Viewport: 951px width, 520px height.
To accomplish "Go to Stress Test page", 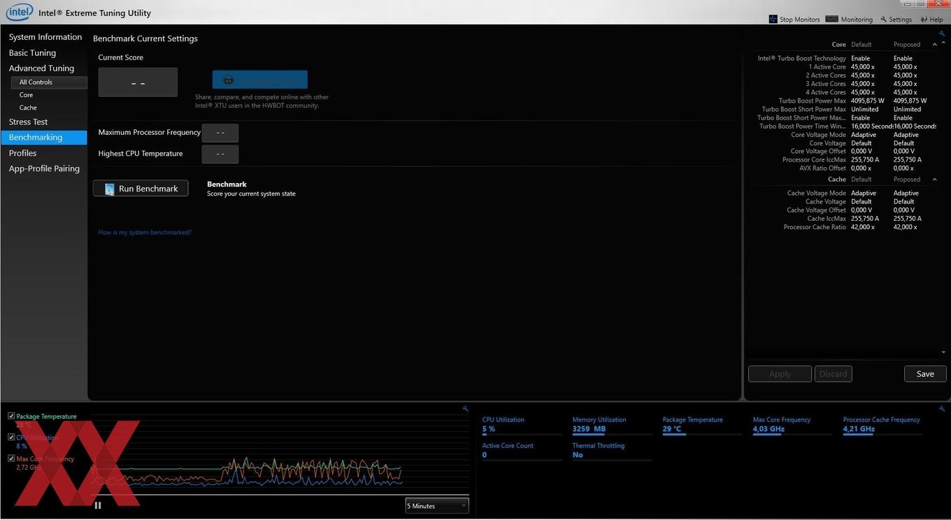I will click(28, 122).
